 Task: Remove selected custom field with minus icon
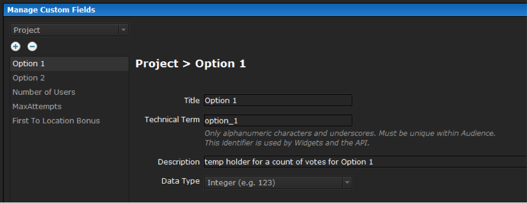(x=32, y=46)
